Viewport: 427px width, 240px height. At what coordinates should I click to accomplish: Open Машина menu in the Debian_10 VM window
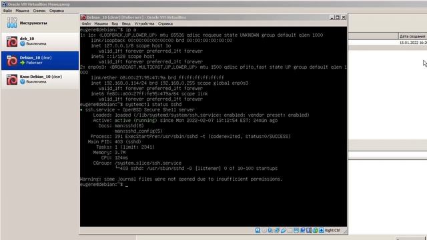101,24
